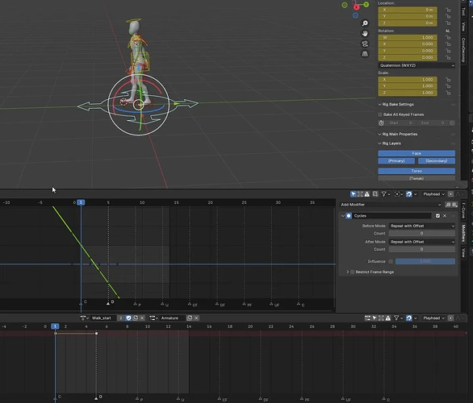
Task: Enable the Restrict Frame Range checkbox
Action: (x=352, y=272)
